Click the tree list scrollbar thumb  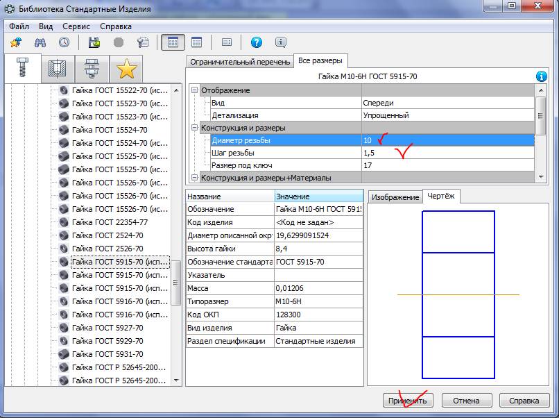175,283
